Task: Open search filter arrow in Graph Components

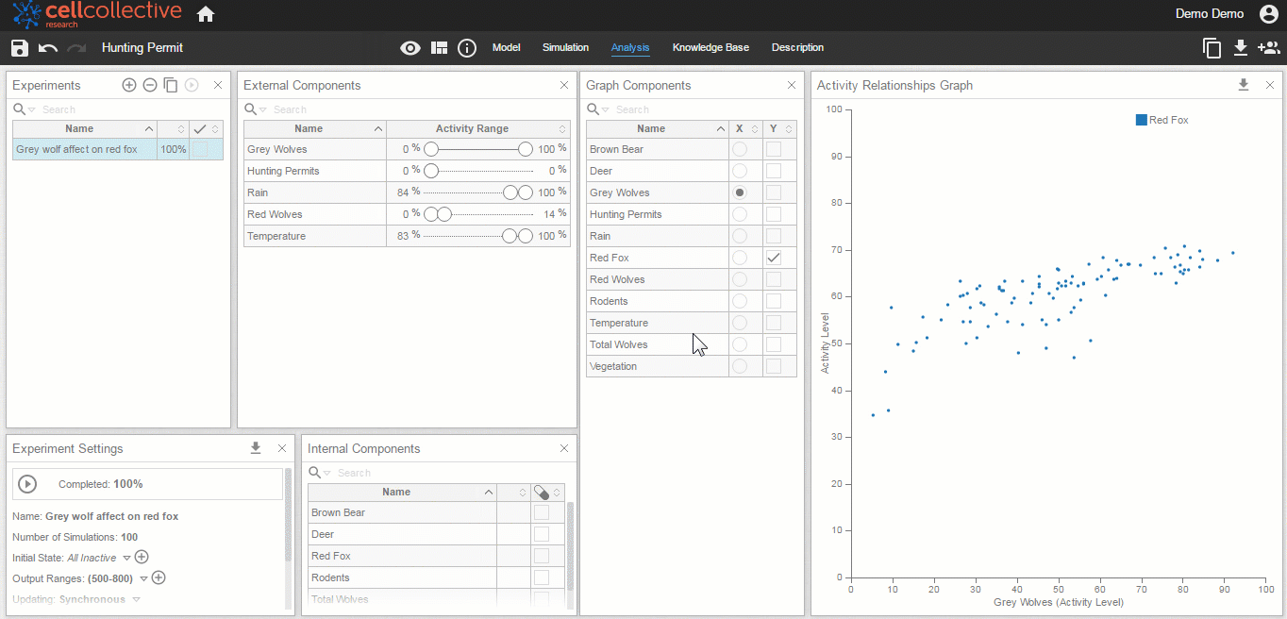Action: tap(605, 110)
